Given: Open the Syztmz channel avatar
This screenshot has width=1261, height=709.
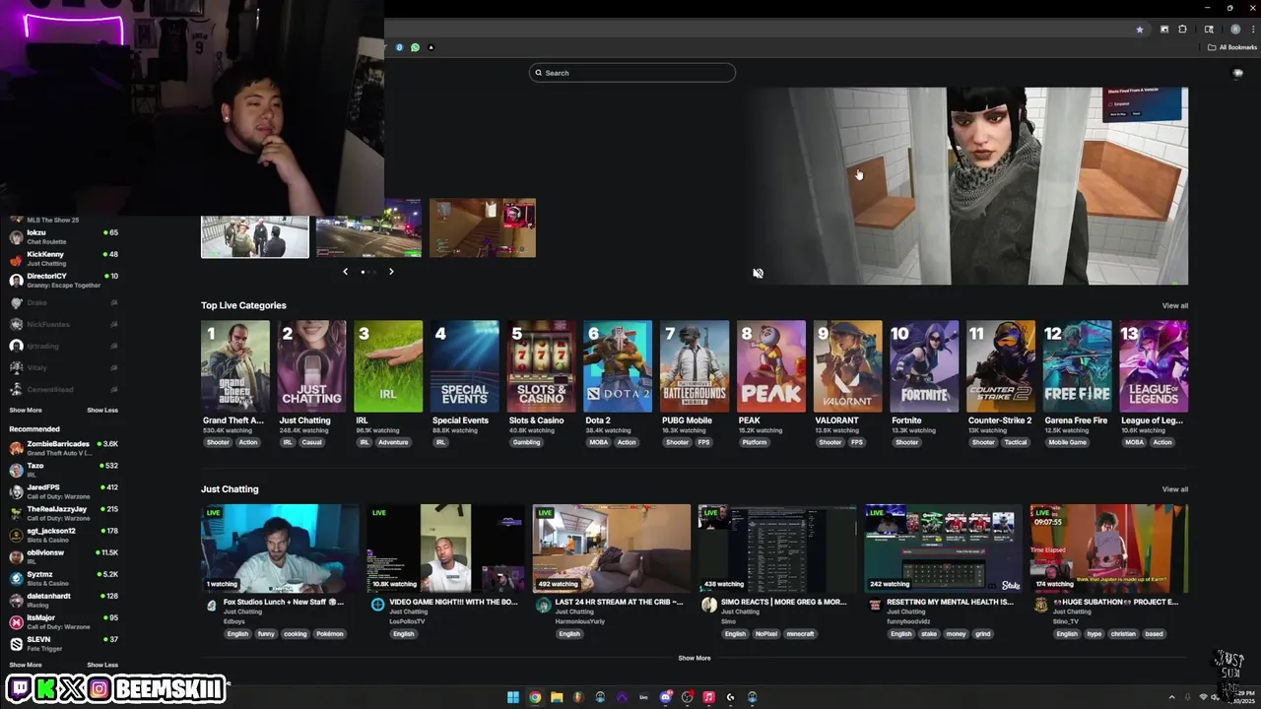Looking at the screenshot, I should [16, 578].
